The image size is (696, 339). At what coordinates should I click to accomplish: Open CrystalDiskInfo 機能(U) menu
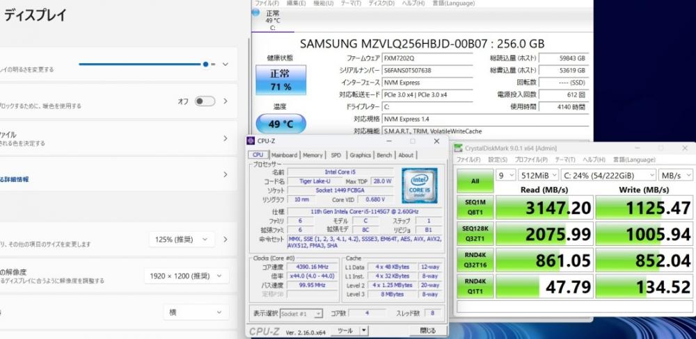coord(323,3)
